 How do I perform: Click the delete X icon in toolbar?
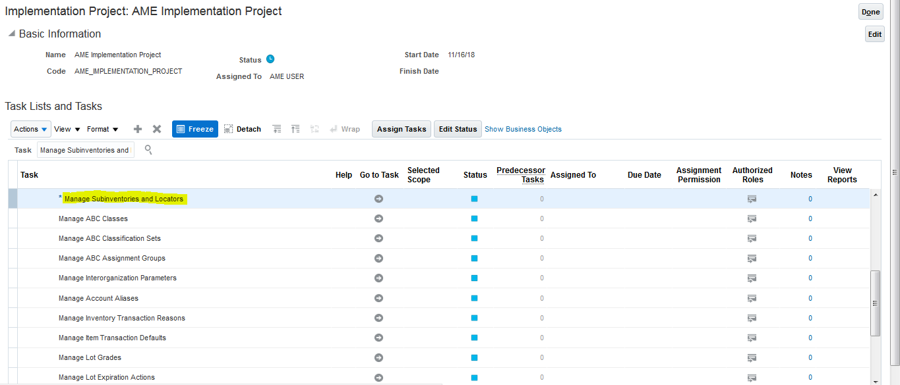pos(157,129)
